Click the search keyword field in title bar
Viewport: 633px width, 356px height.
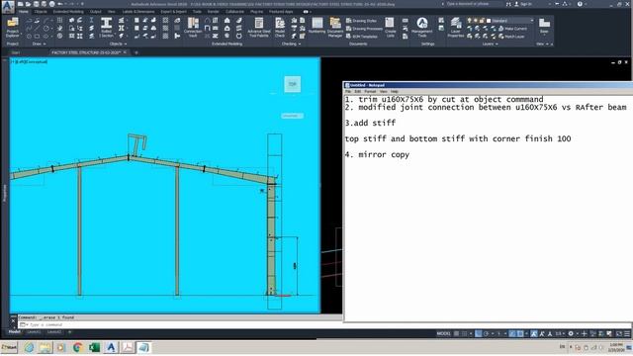click(471, 4)
